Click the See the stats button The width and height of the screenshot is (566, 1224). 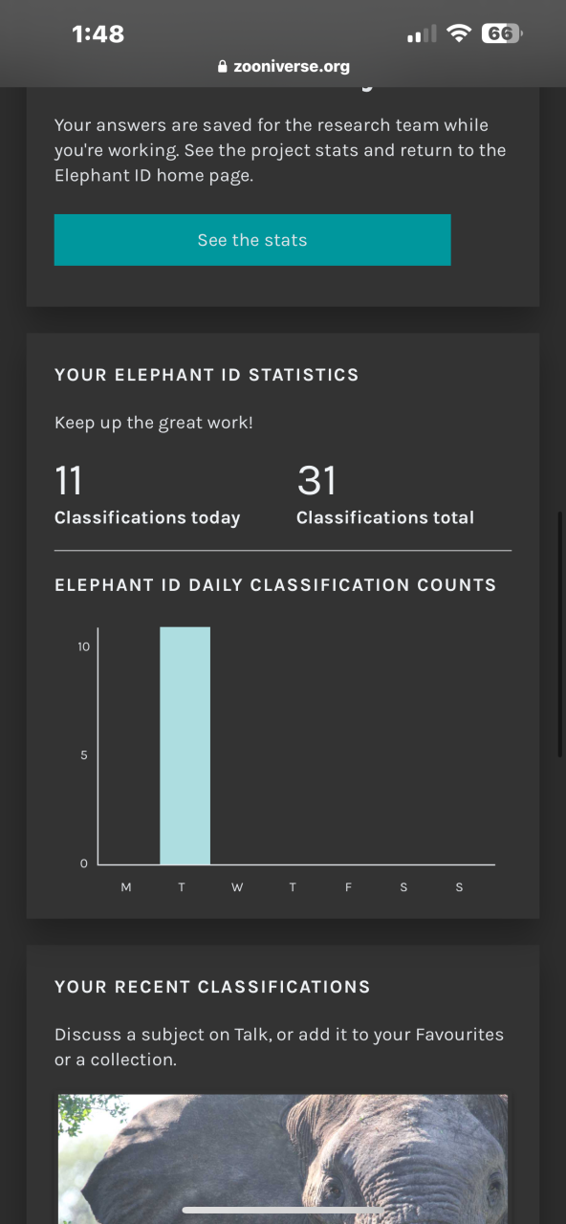pyautogui.click(x=252, y=240)
